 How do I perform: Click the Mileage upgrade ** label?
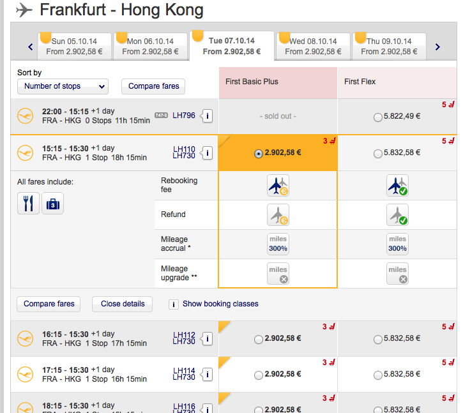click(179, 273)
